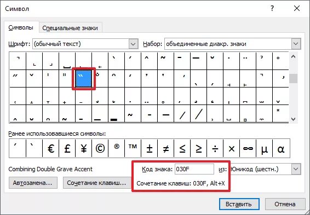Select the small left arrow symbol in the grid
This screenshot has width=310, height=215.
tap(100, 61)
